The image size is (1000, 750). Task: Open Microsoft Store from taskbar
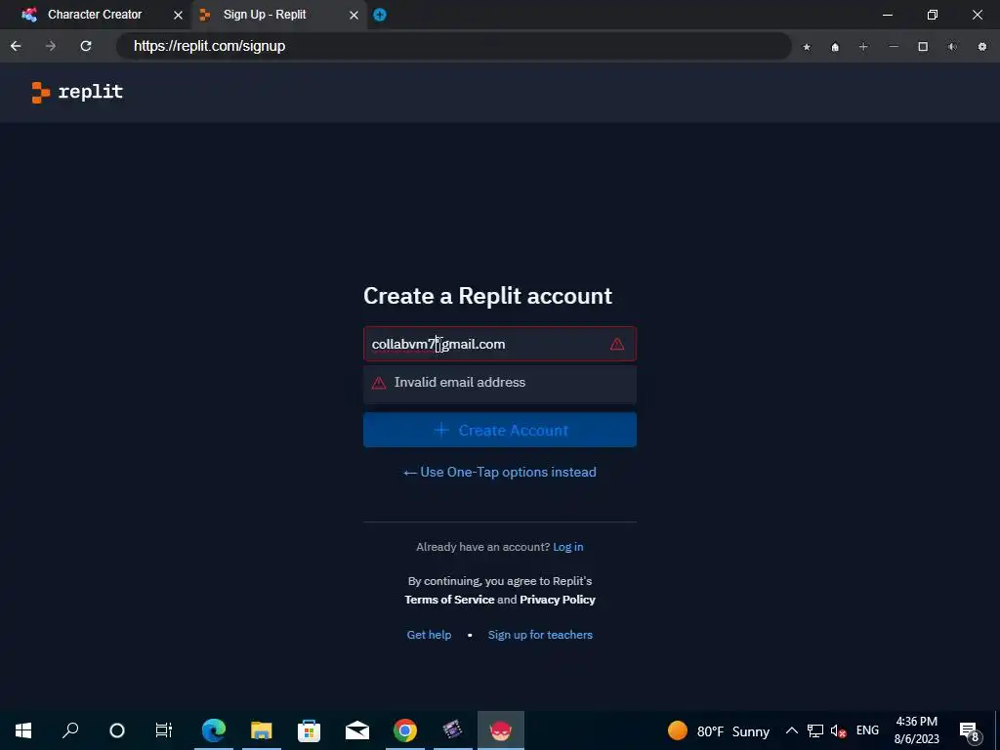(309, 730)
